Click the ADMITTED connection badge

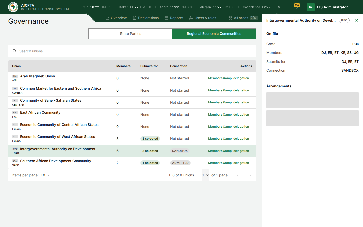tap(180, 163)
